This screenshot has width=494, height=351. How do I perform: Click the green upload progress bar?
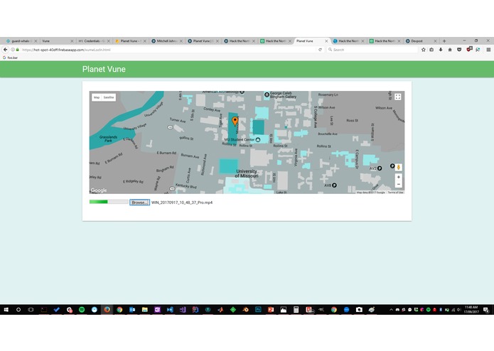click(x=109, y=202)
